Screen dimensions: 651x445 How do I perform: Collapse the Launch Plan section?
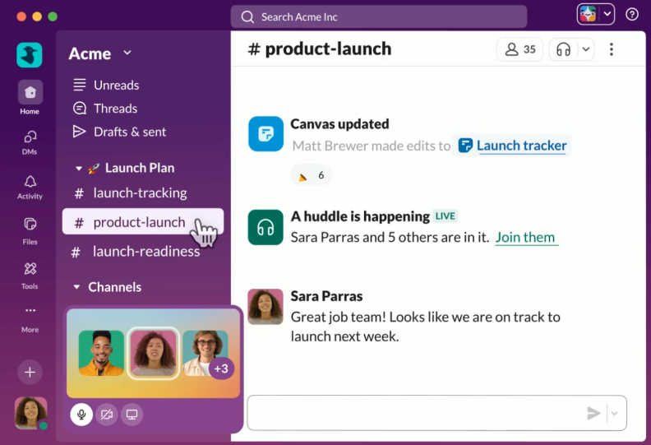[79, 169]
